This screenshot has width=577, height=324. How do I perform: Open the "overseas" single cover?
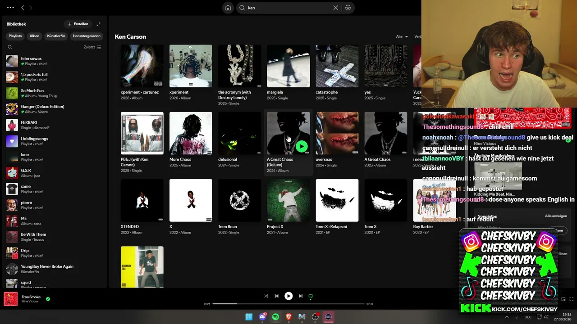(x=337, y=133)
